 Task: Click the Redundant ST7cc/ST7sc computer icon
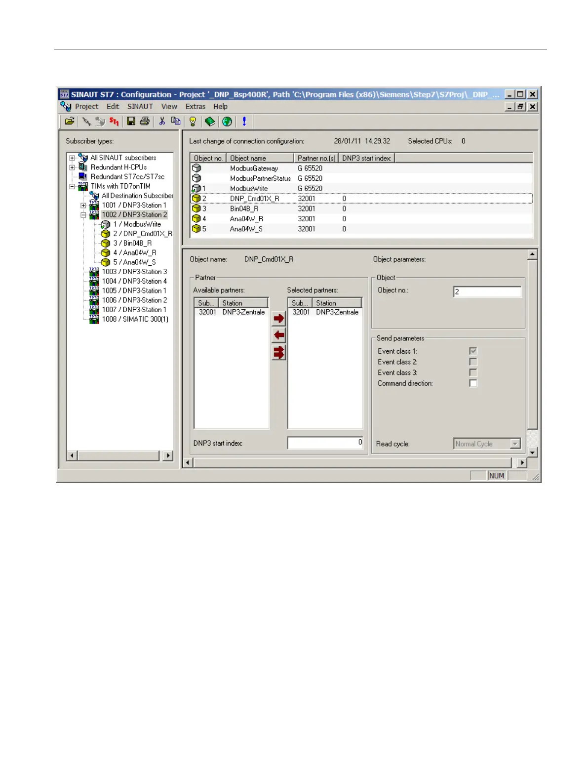tap(83, 177)
